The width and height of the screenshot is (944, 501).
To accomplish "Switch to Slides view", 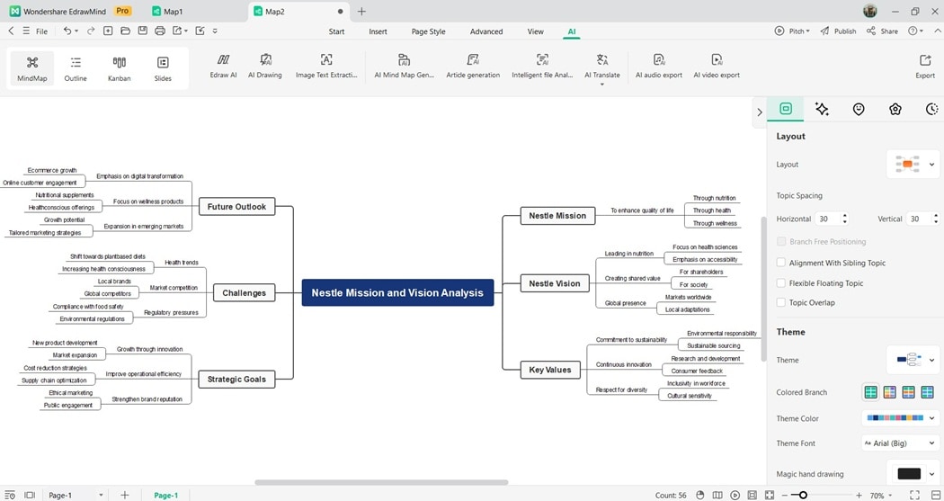I will 163,68.
